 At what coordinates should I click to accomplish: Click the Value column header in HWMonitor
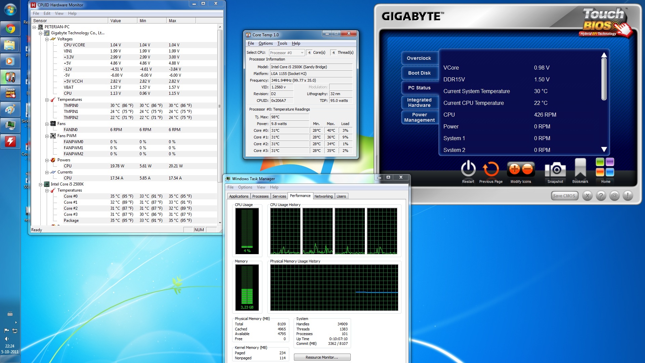coord(123,21)
